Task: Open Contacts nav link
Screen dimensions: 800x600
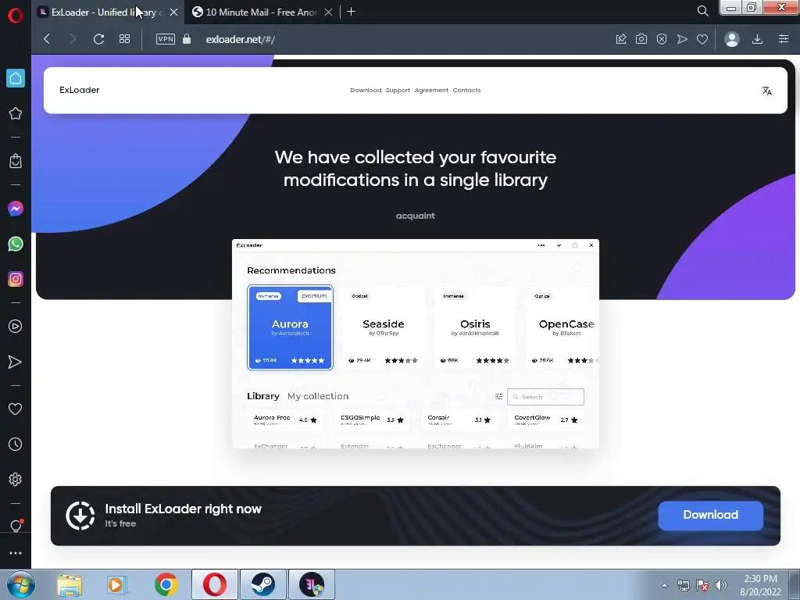Action: coord(467,91)
